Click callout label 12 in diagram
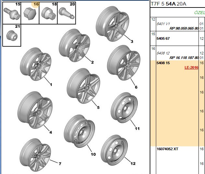The height and width of the screenshot is (174, 205). tap(133, 164)
